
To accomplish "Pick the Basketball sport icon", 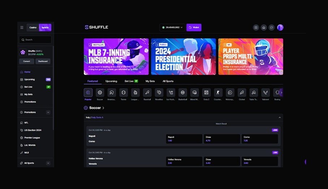I will [x=183, y=93].
